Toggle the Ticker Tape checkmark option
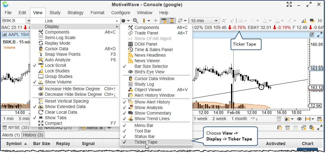Viewport: 326px width, 154px height. pos(146,142)
